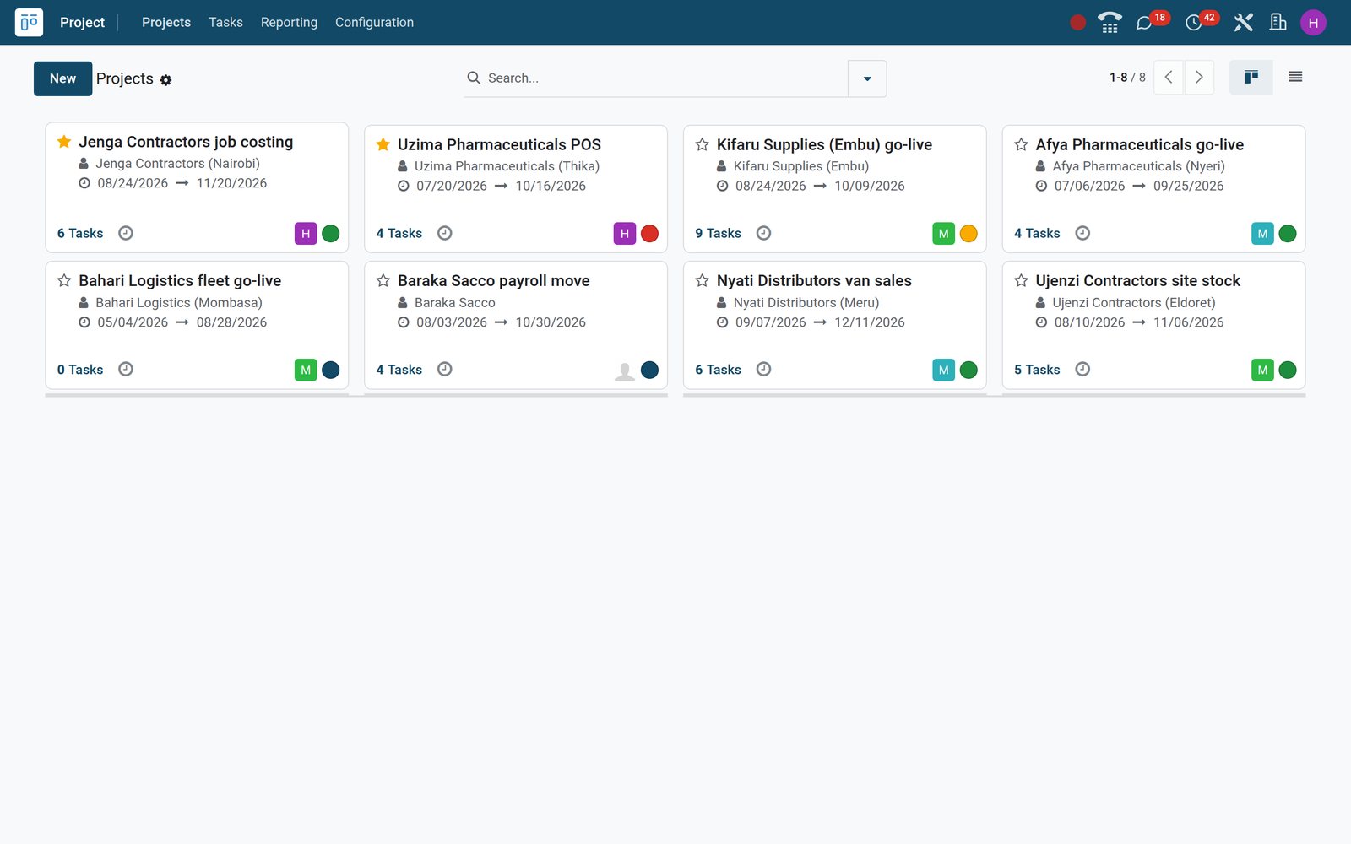Favorite Afya Pharmaceuticals go-live project
The width and height of the screenshot is (1351, 844).
coord(1021,144)
